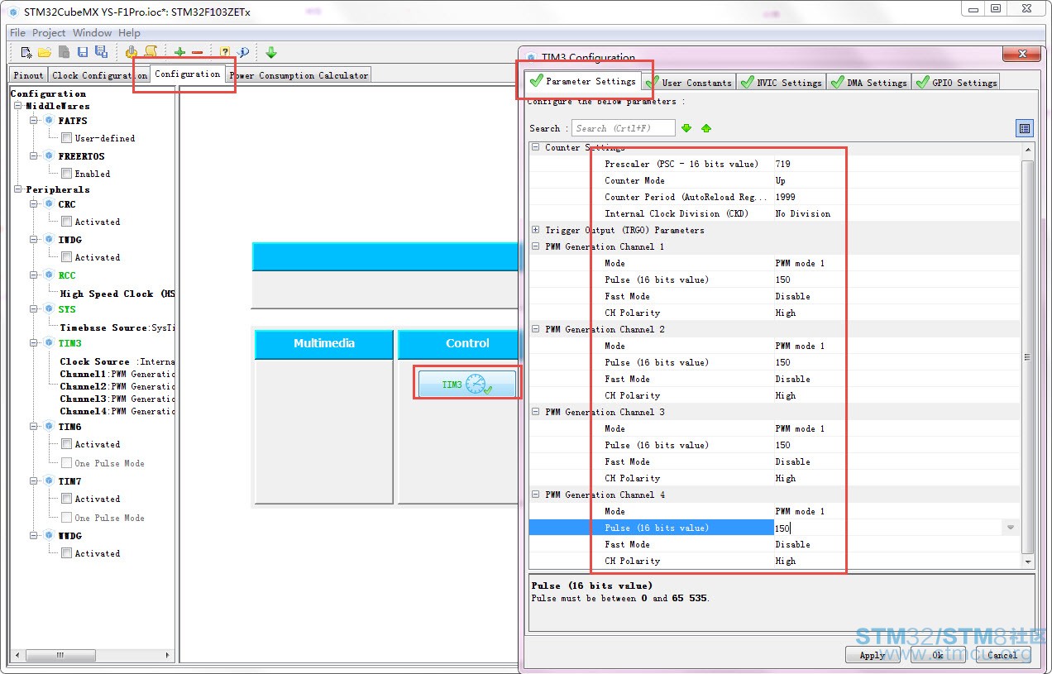Click the CRC cube icon in tree
The image size is (1052, 674).
click(49, 204)
